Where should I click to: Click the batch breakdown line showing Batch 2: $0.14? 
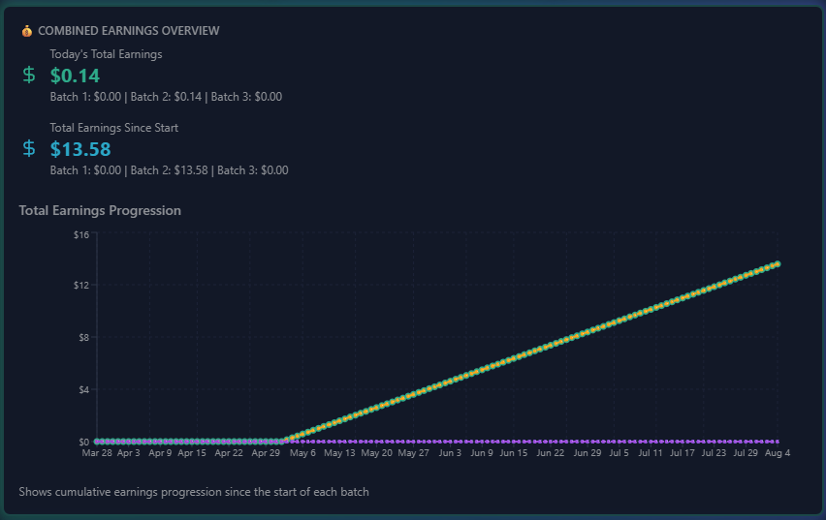pyautogui.click(x=166, y=97)
